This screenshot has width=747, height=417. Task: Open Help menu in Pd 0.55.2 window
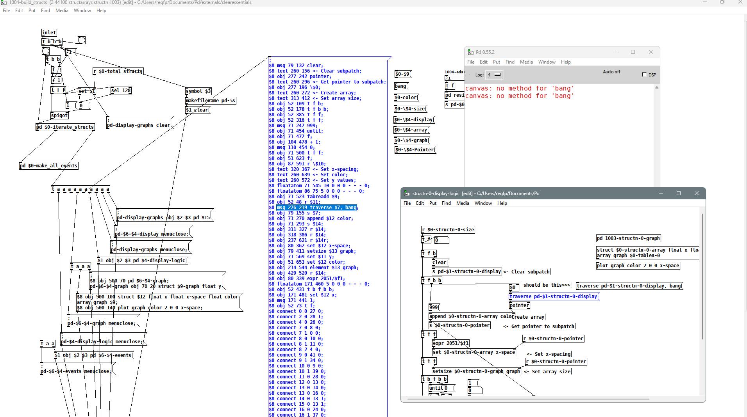pyautogui.click(x=566, y=62)
